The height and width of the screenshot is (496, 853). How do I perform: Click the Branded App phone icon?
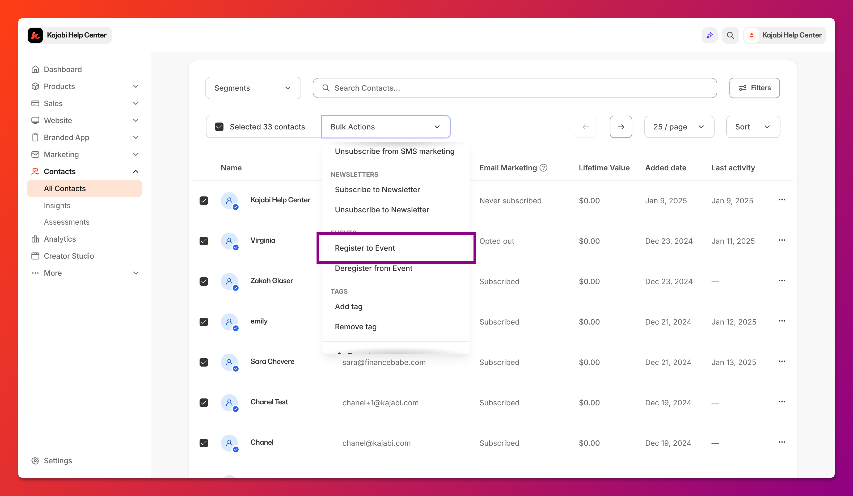tap(35, 137)
